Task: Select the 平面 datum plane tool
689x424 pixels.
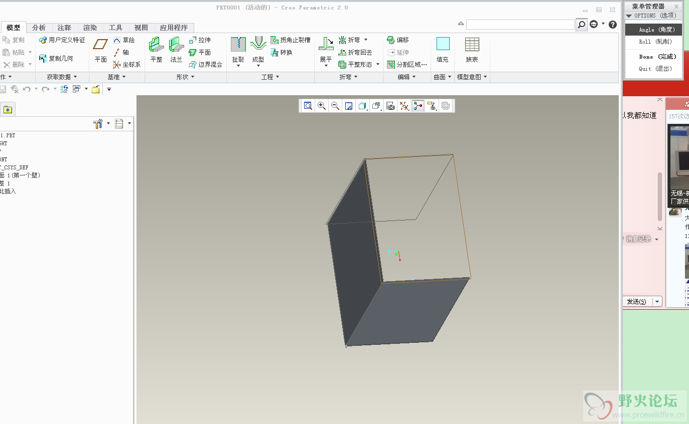Action: click(100, 50)
